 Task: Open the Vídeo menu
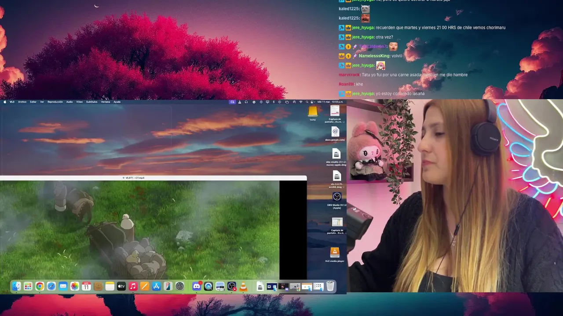(79, 102)
